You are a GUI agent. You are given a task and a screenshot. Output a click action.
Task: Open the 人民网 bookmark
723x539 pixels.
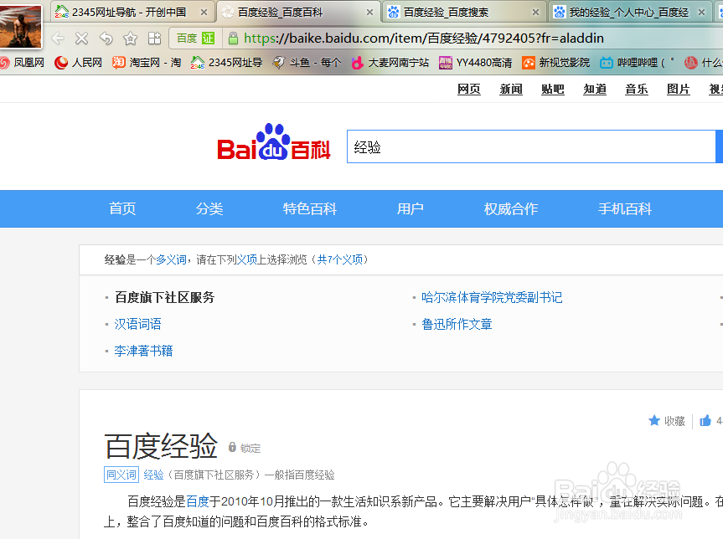coord(78,62)
